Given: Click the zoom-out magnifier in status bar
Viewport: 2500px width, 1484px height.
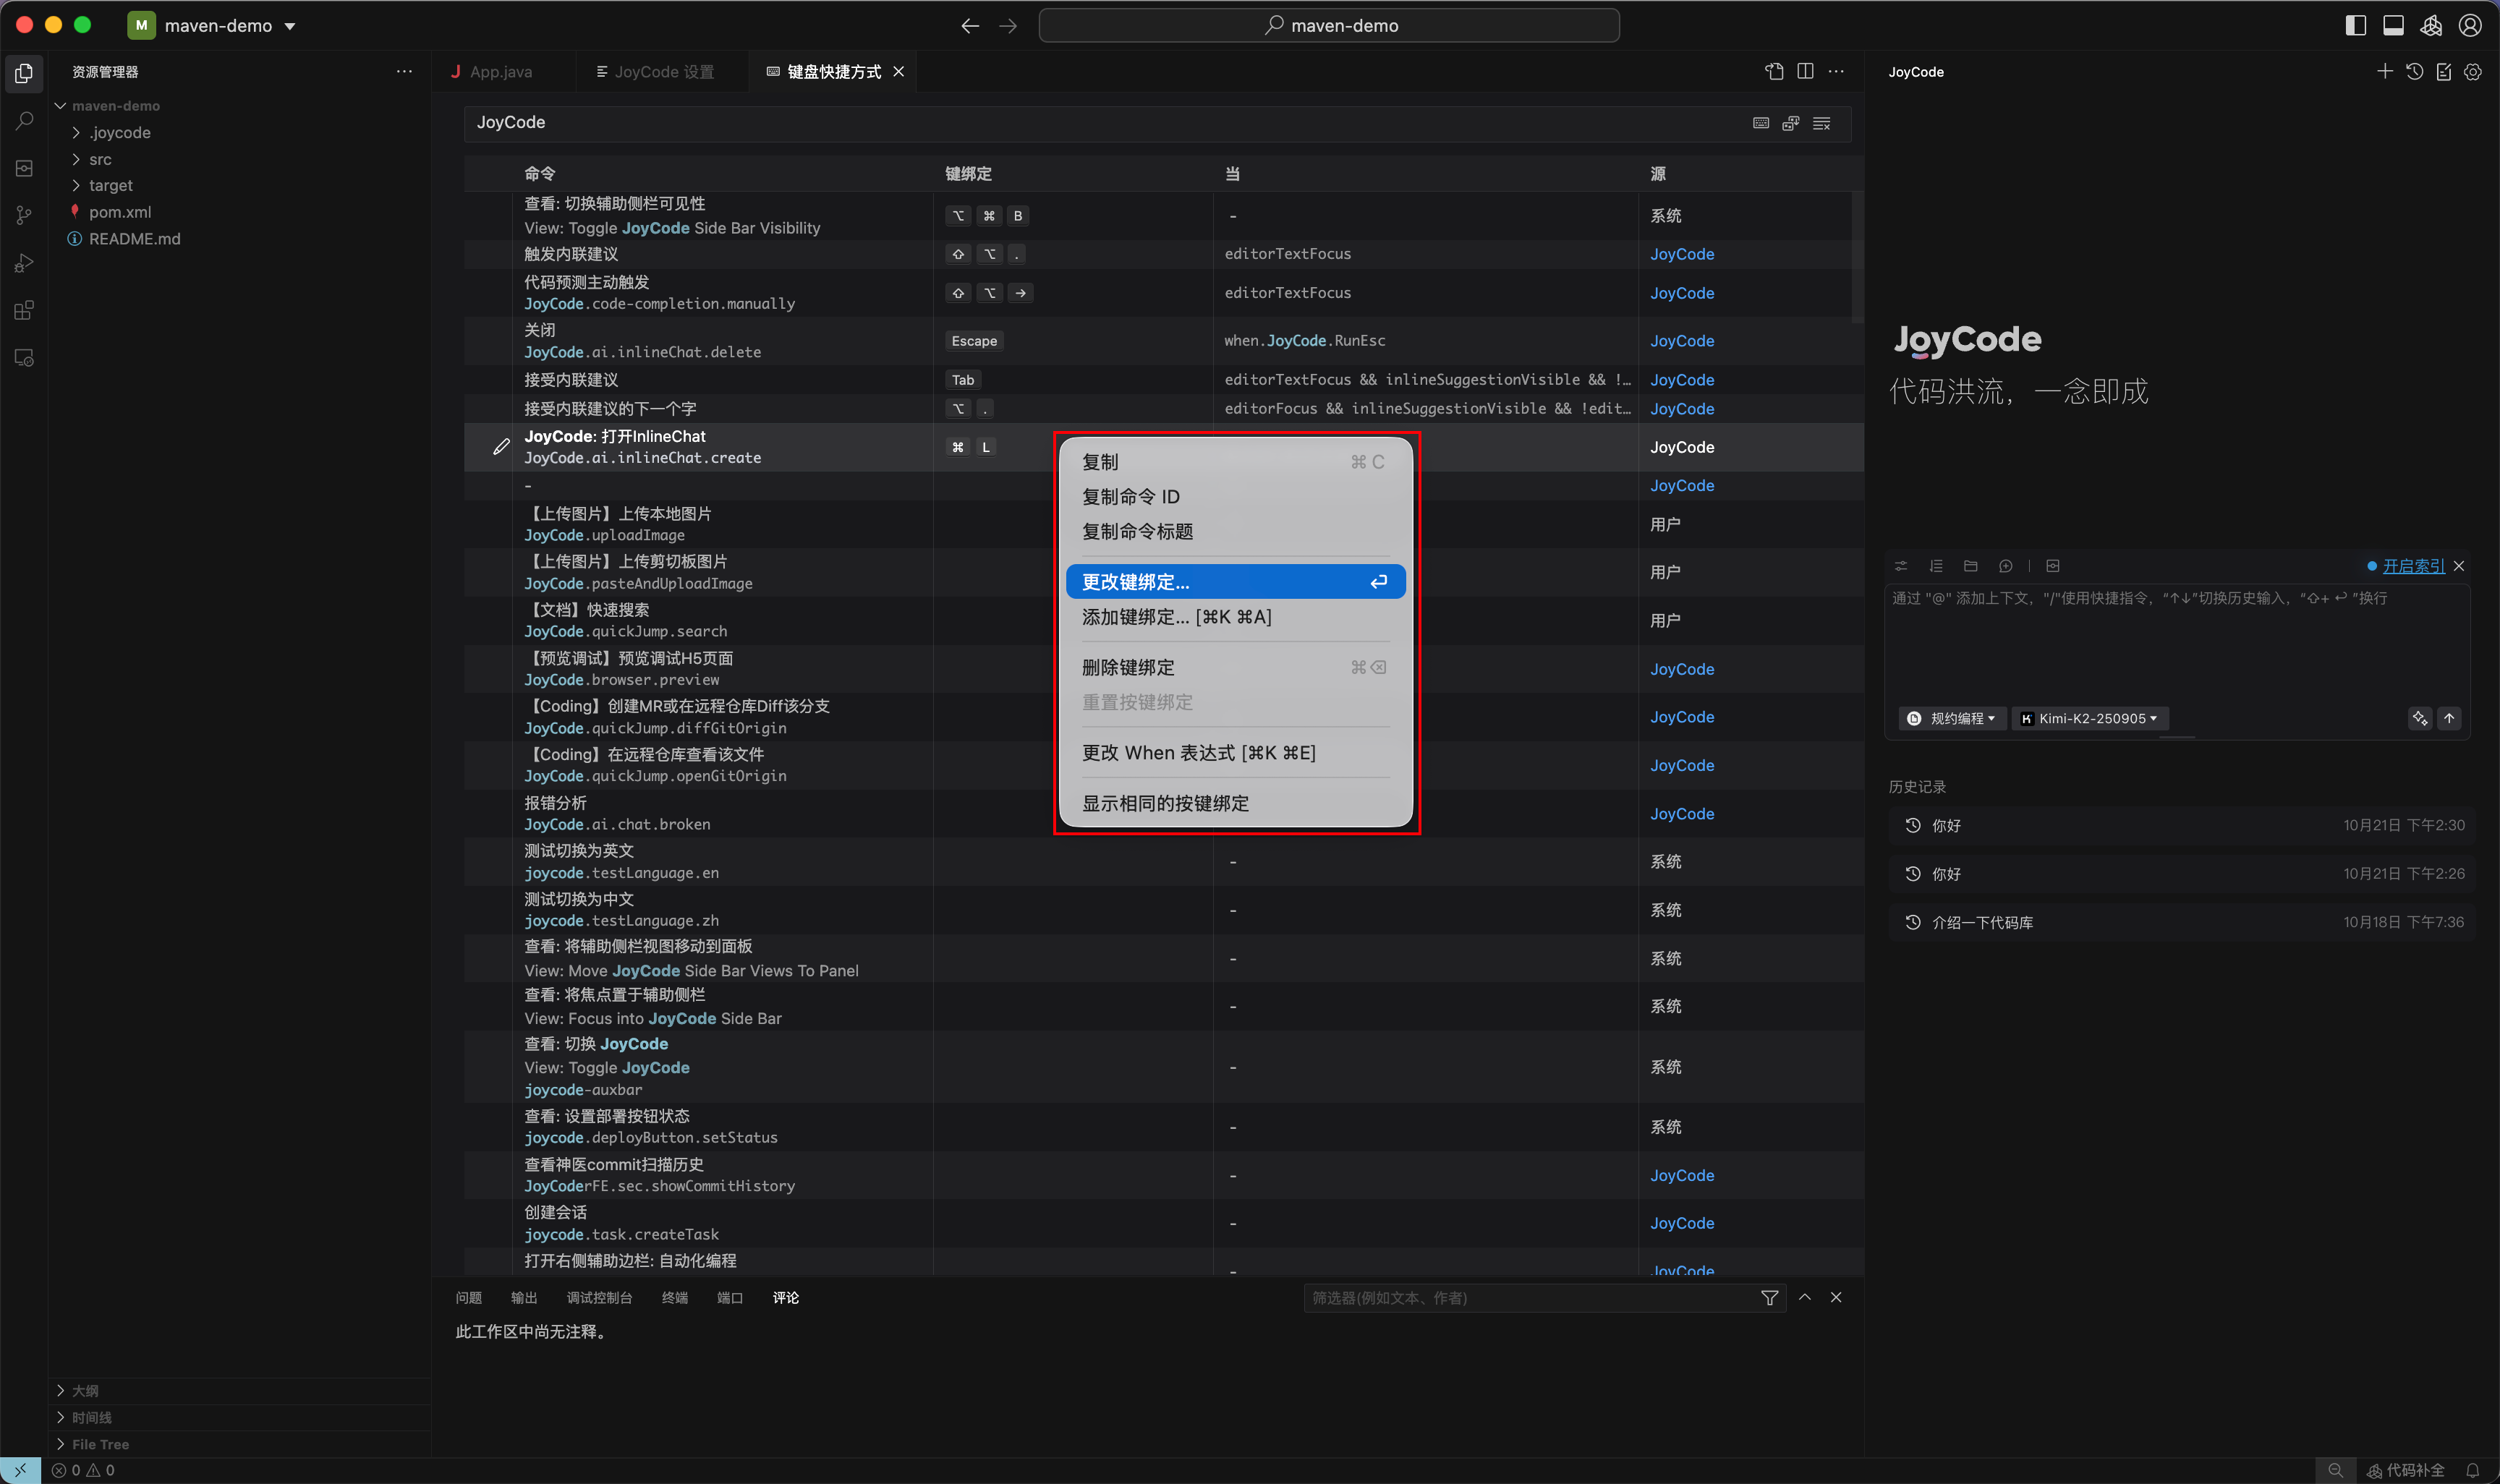Looking at the screenshot, I should (x=2335, y=1470).
